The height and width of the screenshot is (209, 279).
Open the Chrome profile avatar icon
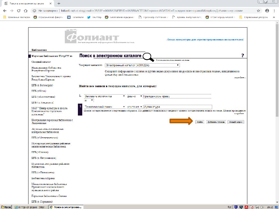[x=267, y=10]
